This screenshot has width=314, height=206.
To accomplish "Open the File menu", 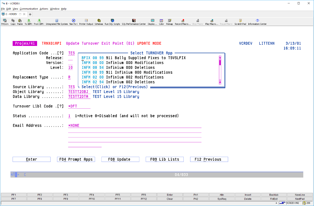I will [x=3, y=9].
